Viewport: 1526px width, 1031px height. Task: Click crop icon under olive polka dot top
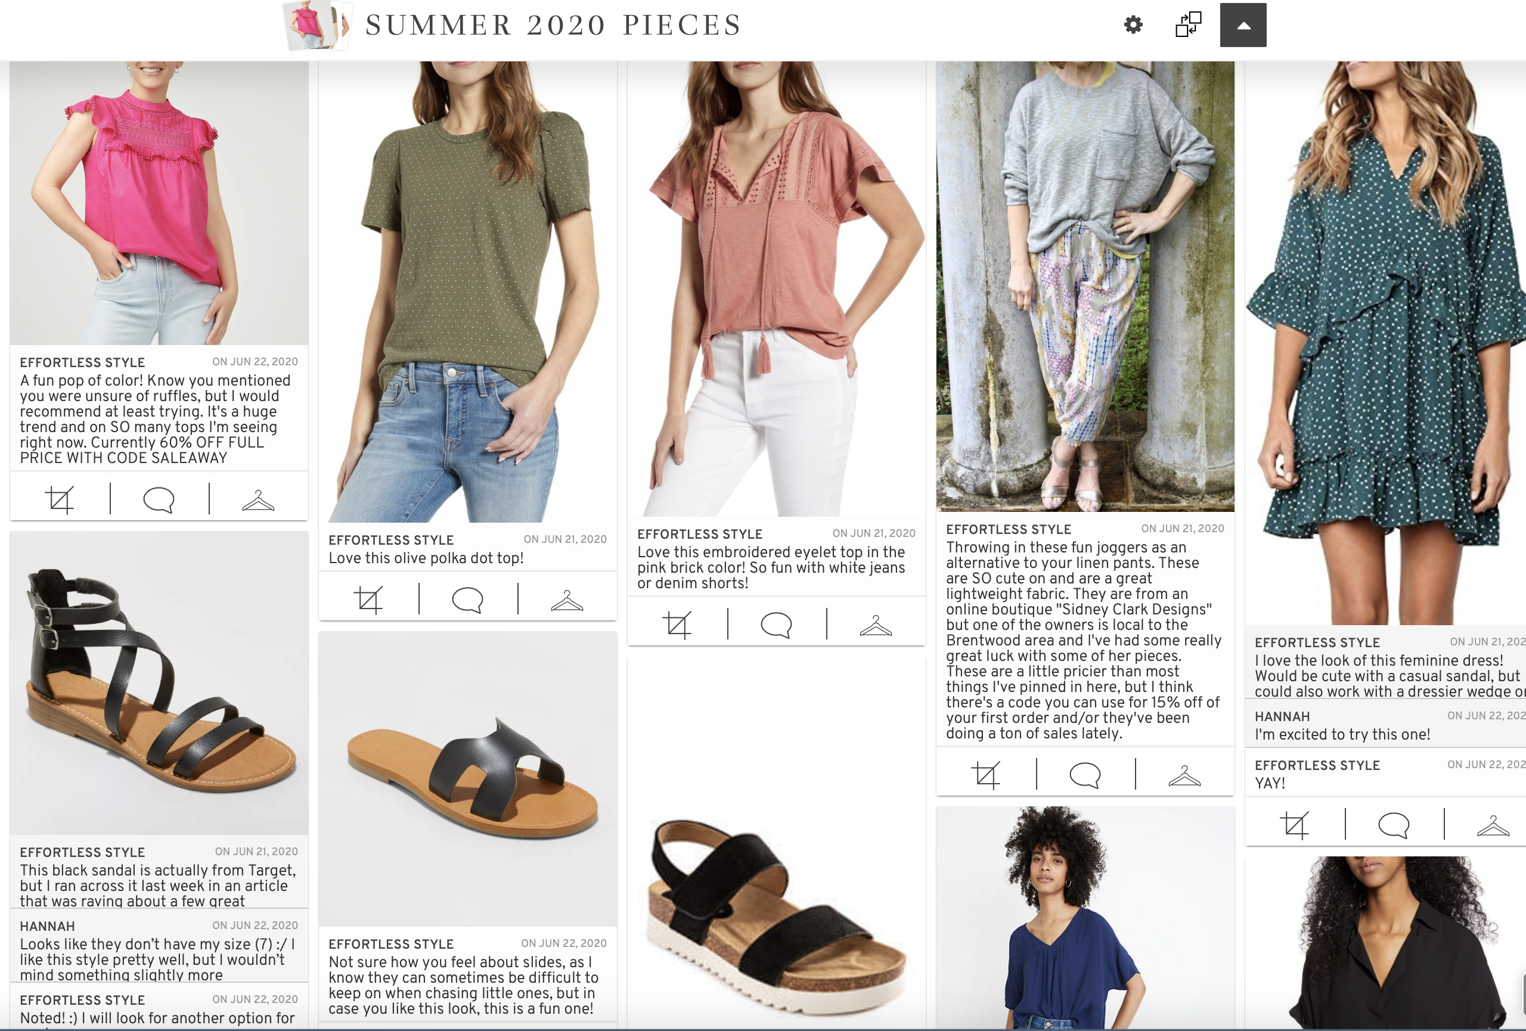click(368, 599)
